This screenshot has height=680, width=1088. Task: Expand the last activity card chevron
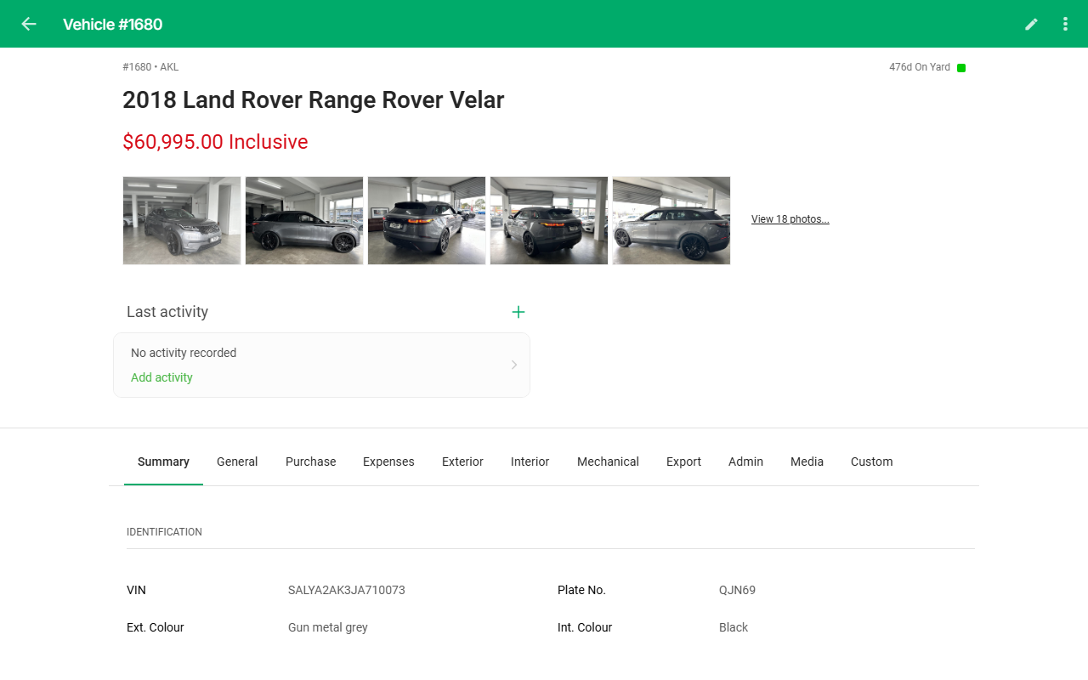(513, 365)
